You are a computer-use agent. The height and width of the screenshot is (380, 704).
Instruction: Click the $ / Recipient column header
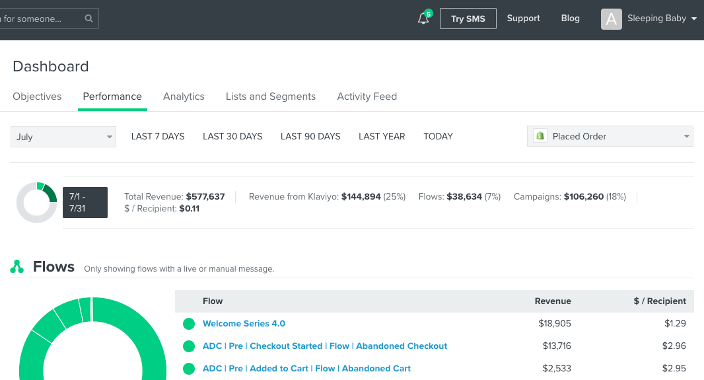pos(660,301)
